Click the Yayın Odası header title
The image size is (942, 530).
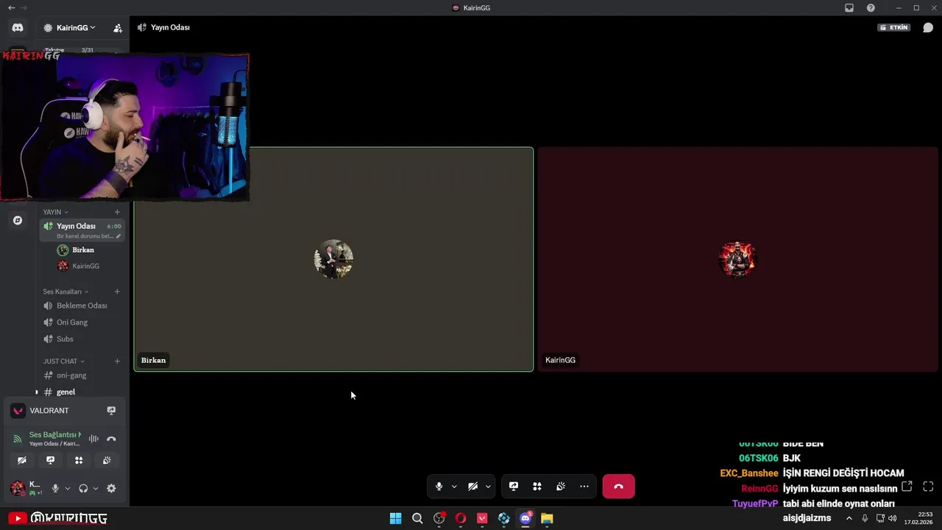click(170, 27)
